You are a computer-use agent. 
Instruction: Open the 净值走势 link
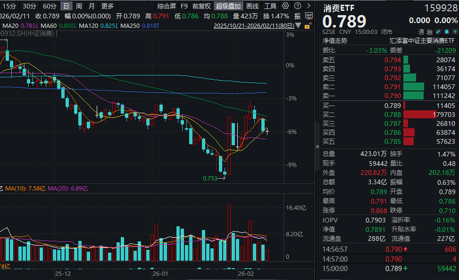tap(334, 41)
